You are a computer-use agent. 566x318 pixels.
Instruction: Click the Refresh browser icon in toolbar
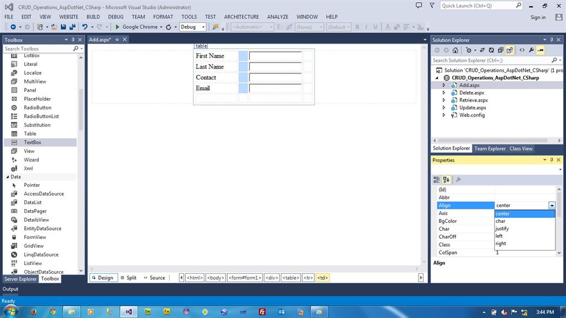coord(168,27)
